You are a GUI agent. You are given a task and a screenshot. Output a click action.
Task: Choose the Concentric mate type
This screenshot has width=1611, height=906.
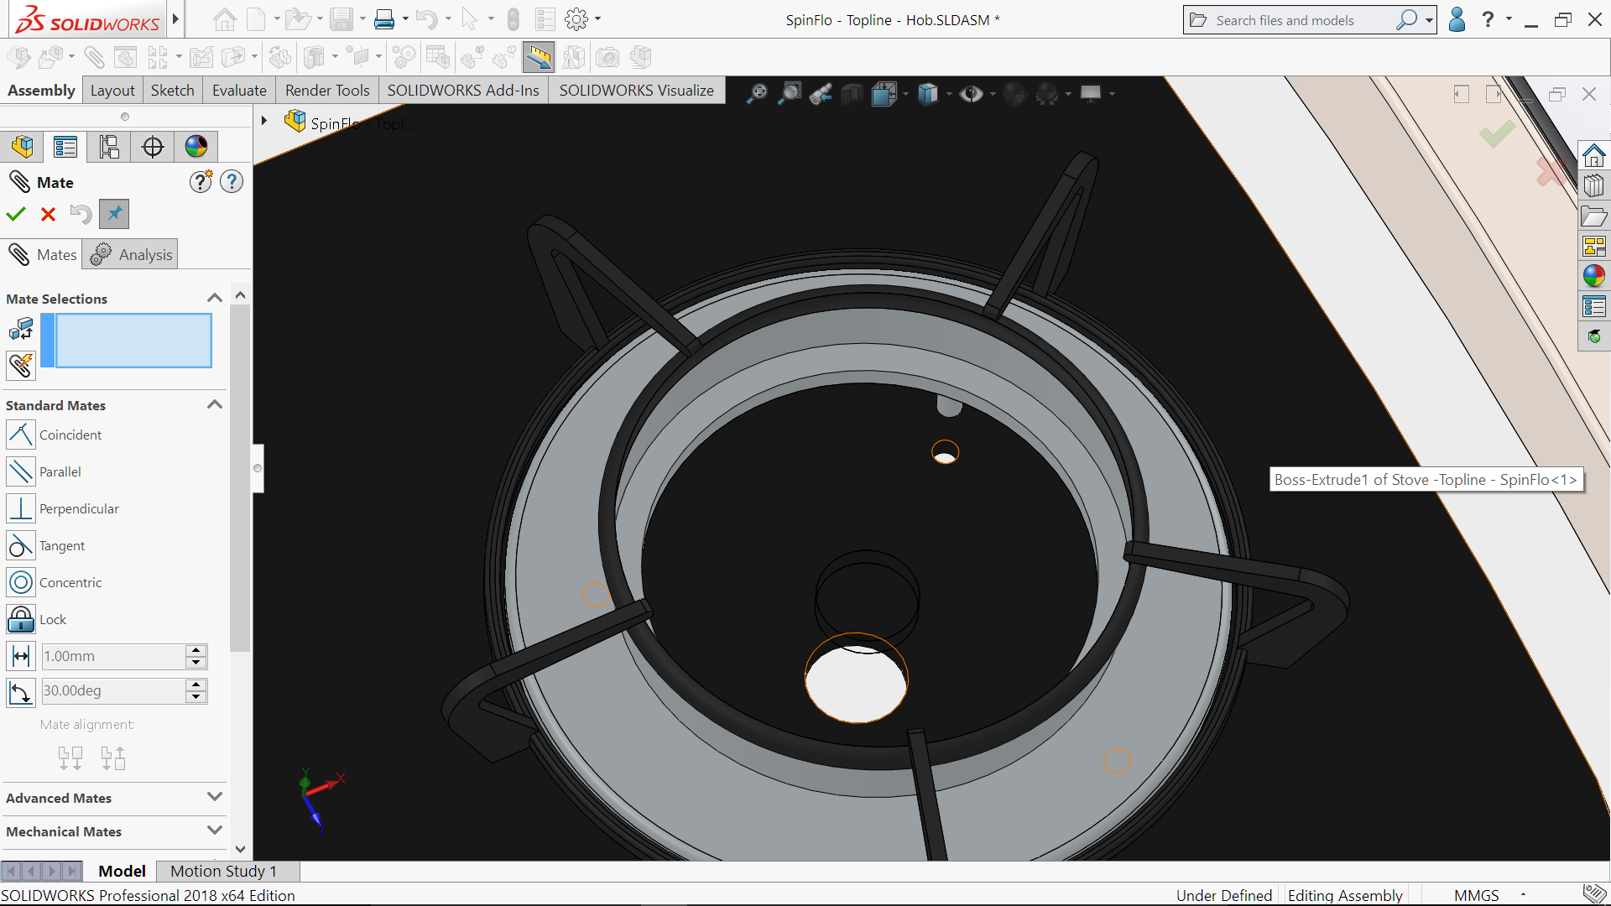[x=21, y=582]
